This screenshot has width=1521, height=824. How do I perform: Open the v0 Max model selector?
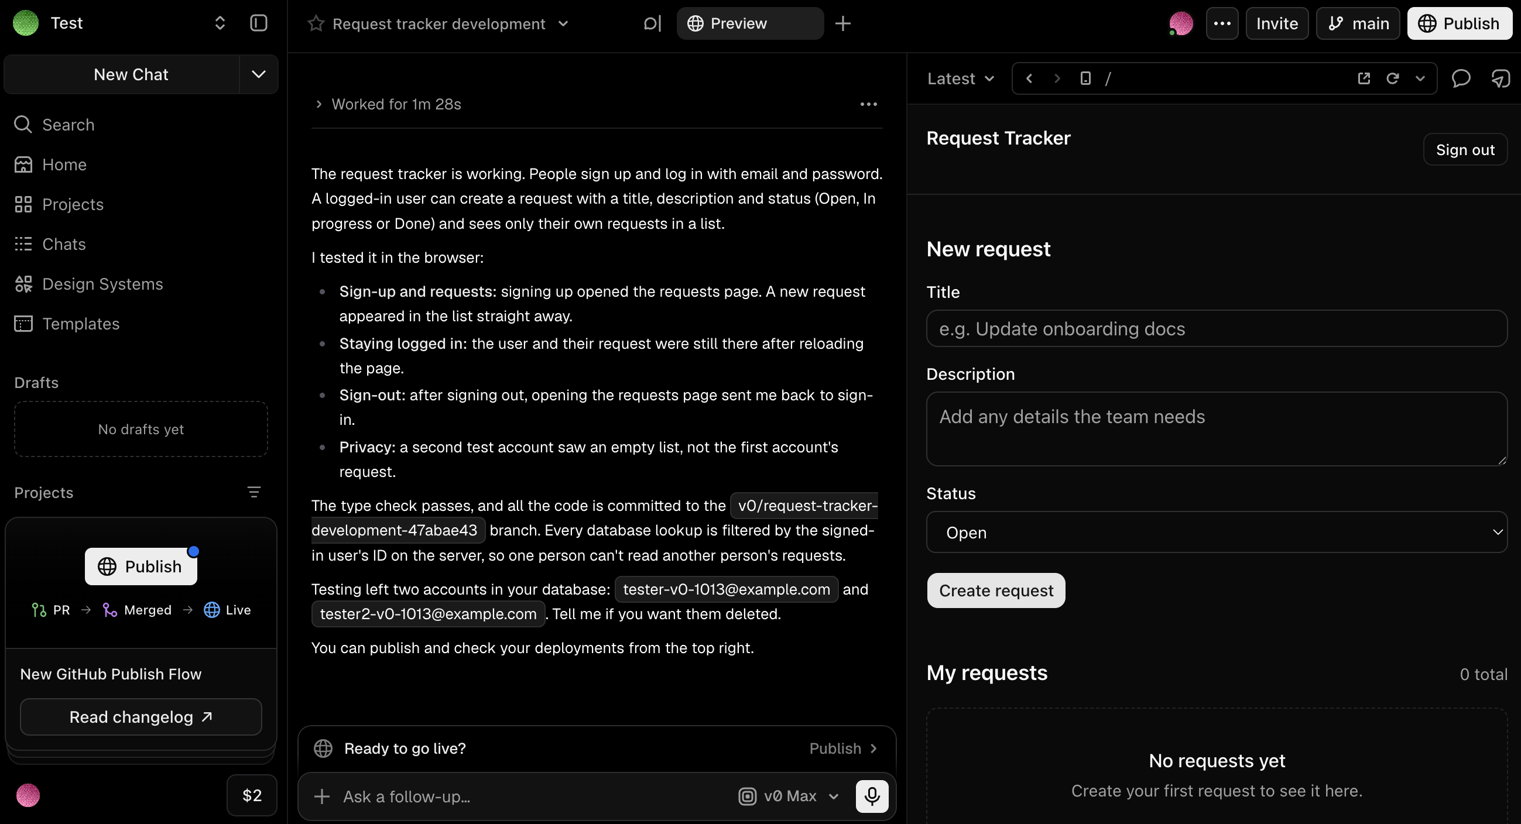point(789,796)
